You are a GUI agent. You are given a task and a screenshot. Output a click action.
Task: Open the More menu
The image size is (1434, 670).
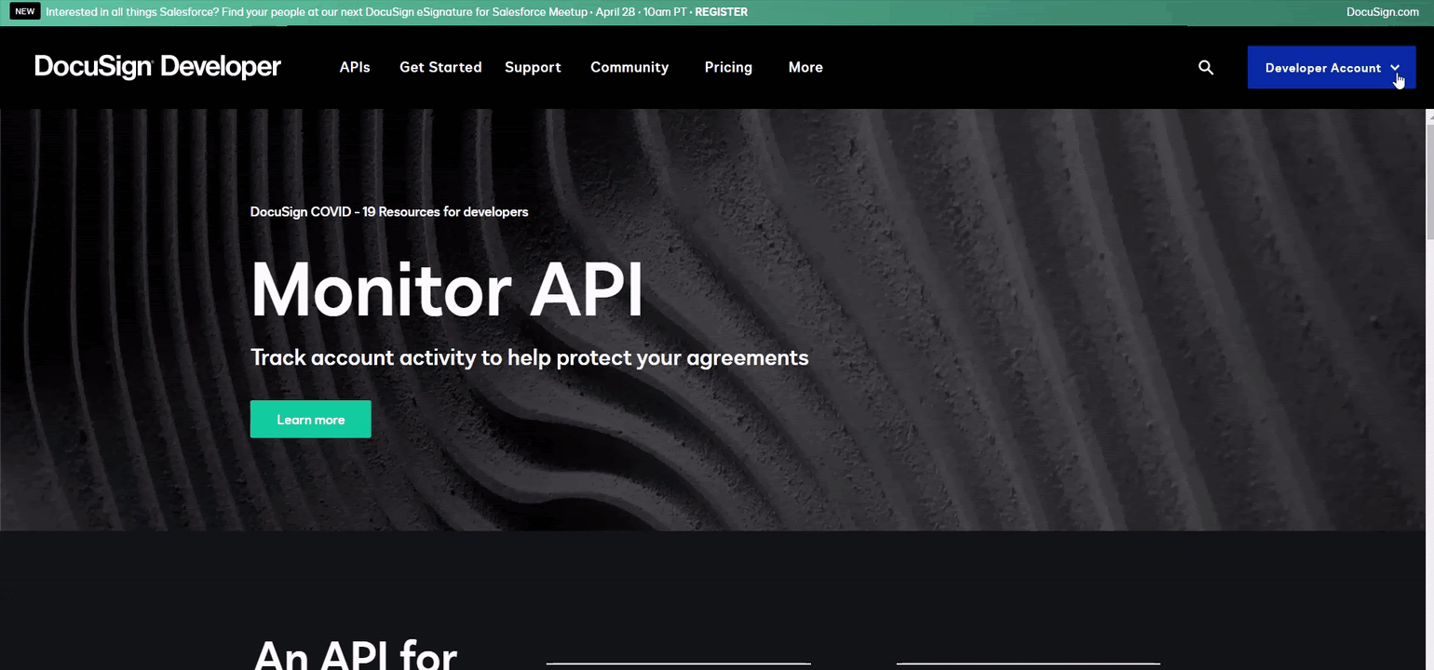tap(805, 67)
